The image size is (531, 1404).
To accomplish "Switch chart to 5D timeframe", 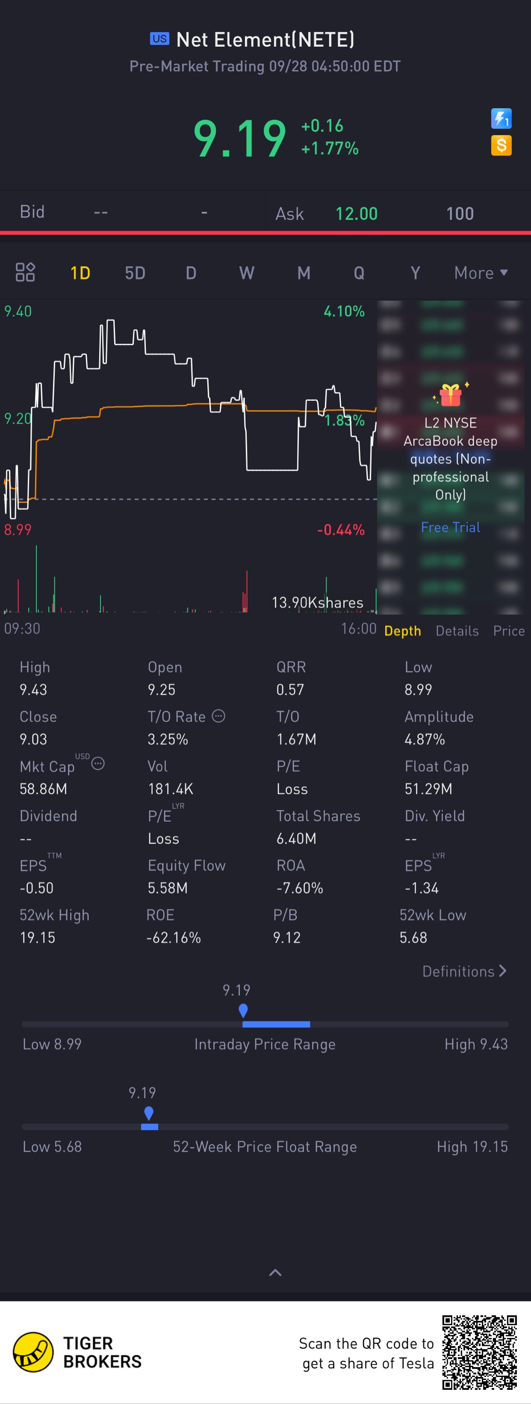I will click(135, 272).
